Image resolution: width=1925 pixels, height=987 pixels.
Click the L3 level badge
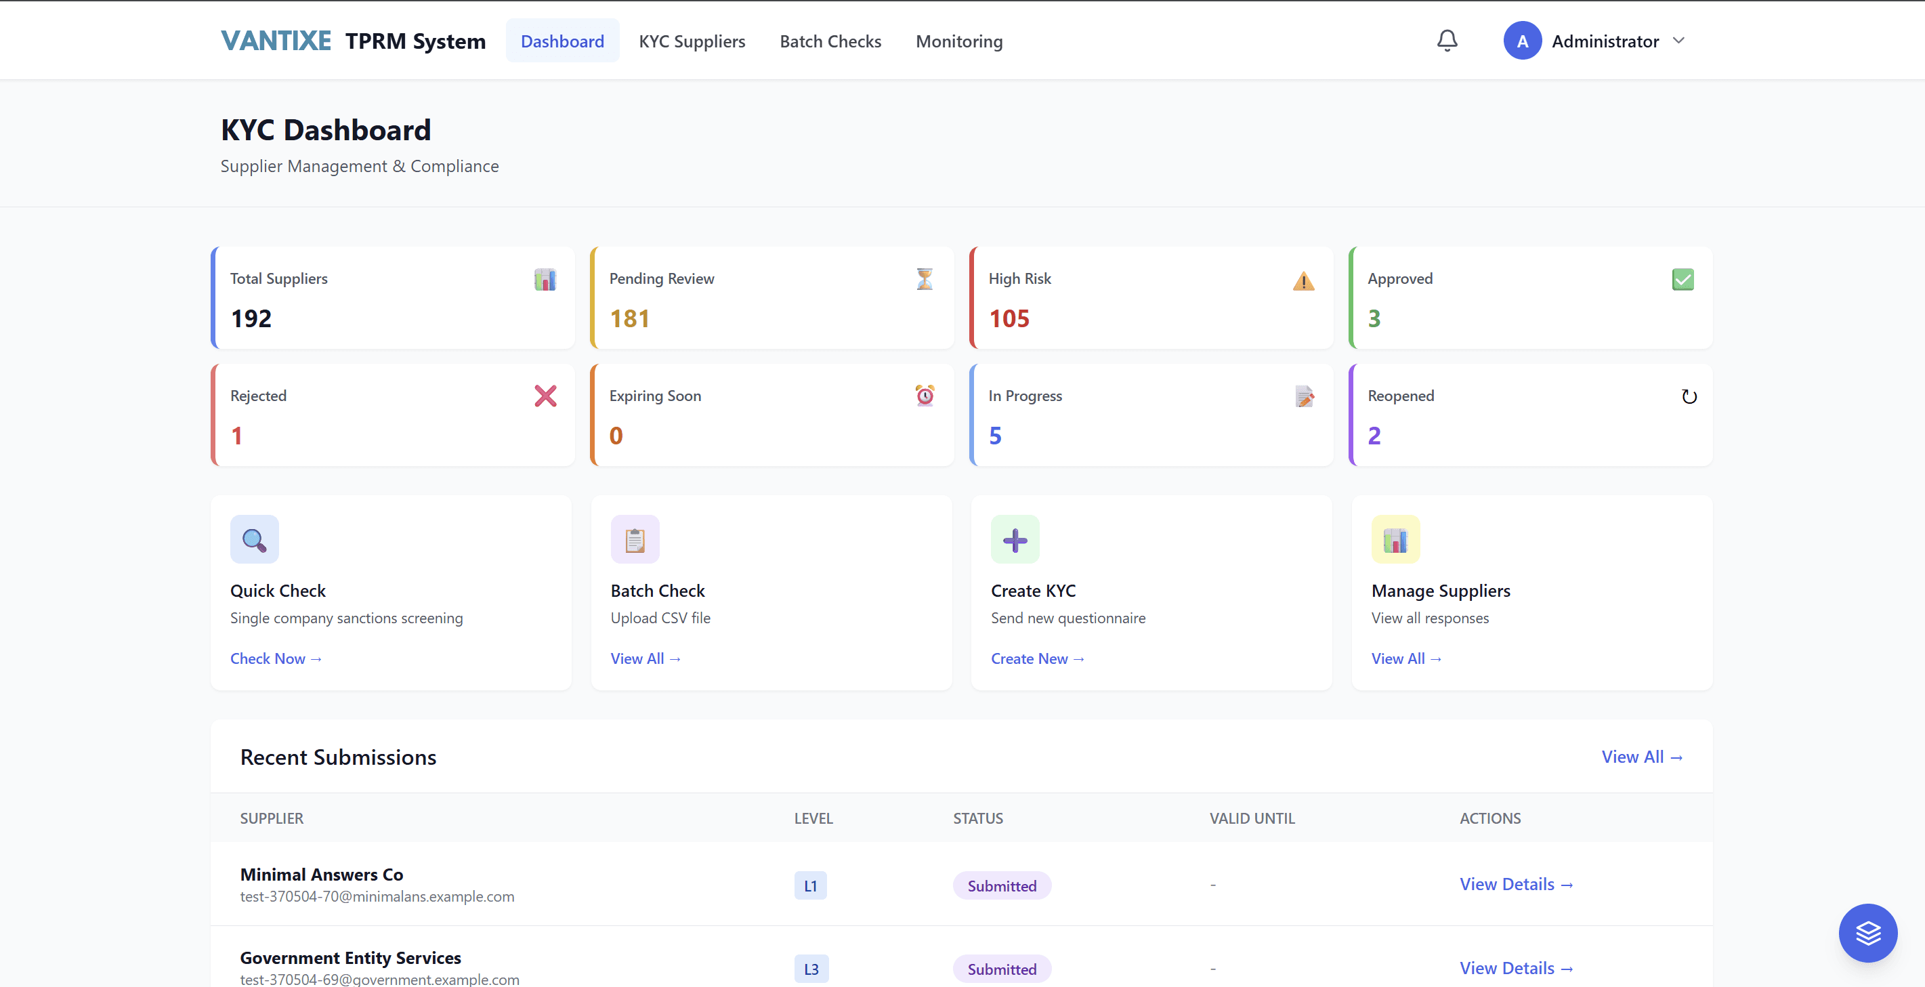point(811,968)
